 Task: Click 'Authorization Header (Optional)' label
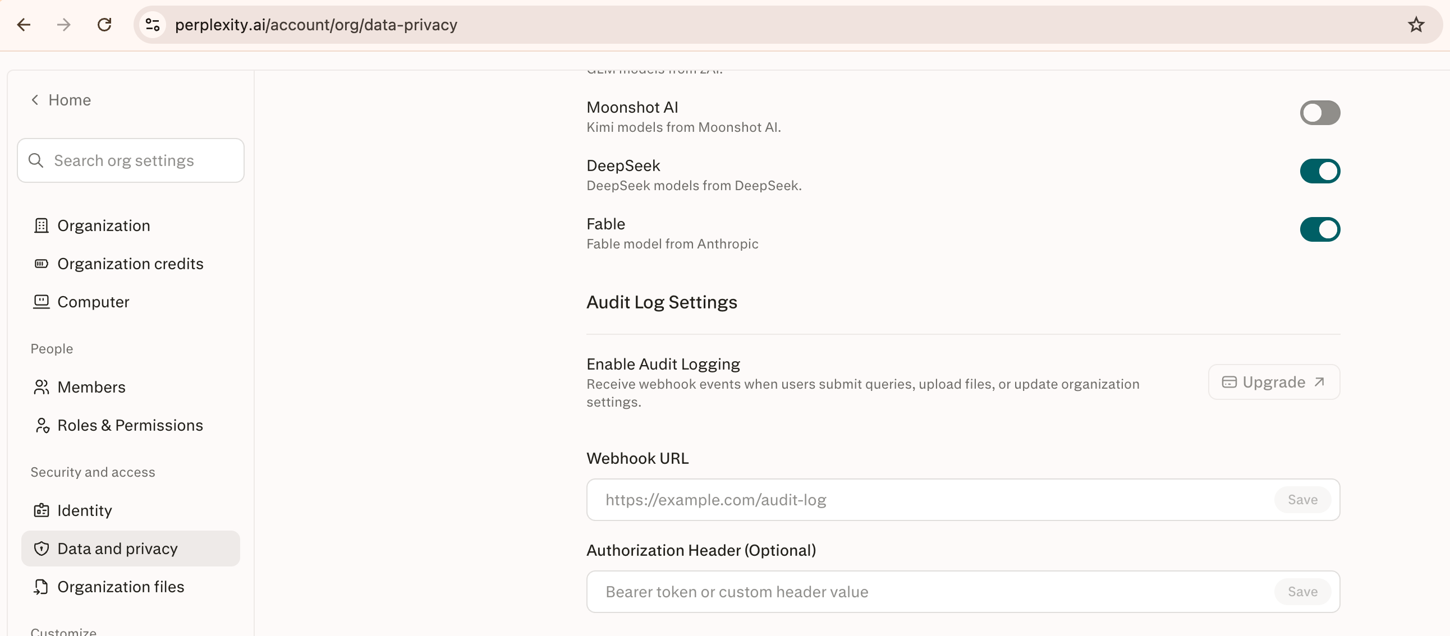[x=701, y=550]
